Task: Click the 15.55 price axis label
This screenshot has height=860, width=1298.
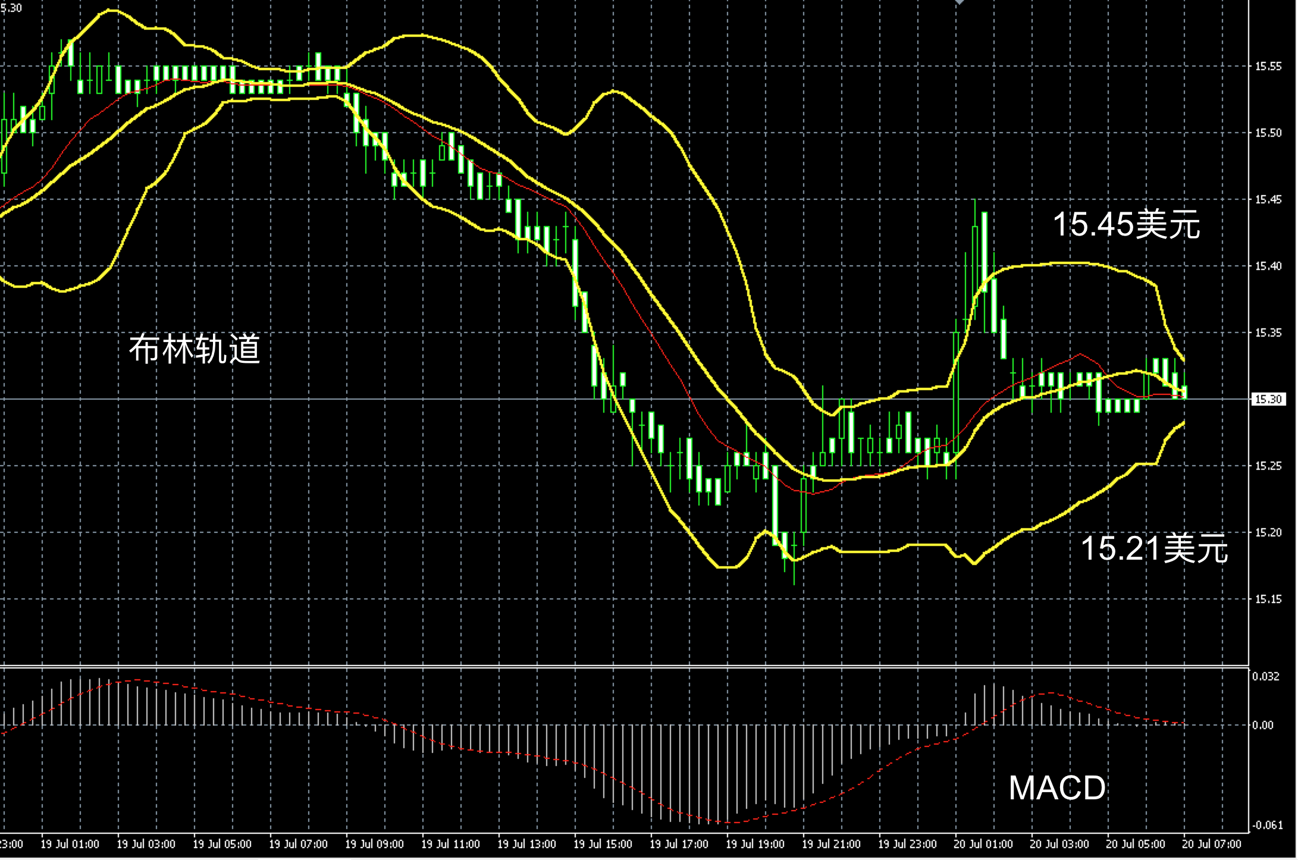Action: [x=1268, y=67]
